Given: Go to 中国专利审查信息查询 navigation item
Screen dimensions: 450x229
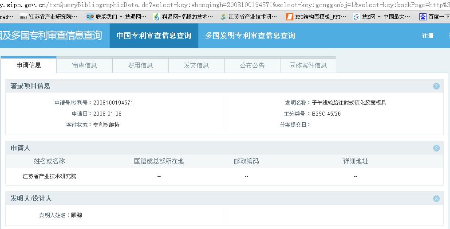Looking at the screenshot, I should tap(154, 35).
